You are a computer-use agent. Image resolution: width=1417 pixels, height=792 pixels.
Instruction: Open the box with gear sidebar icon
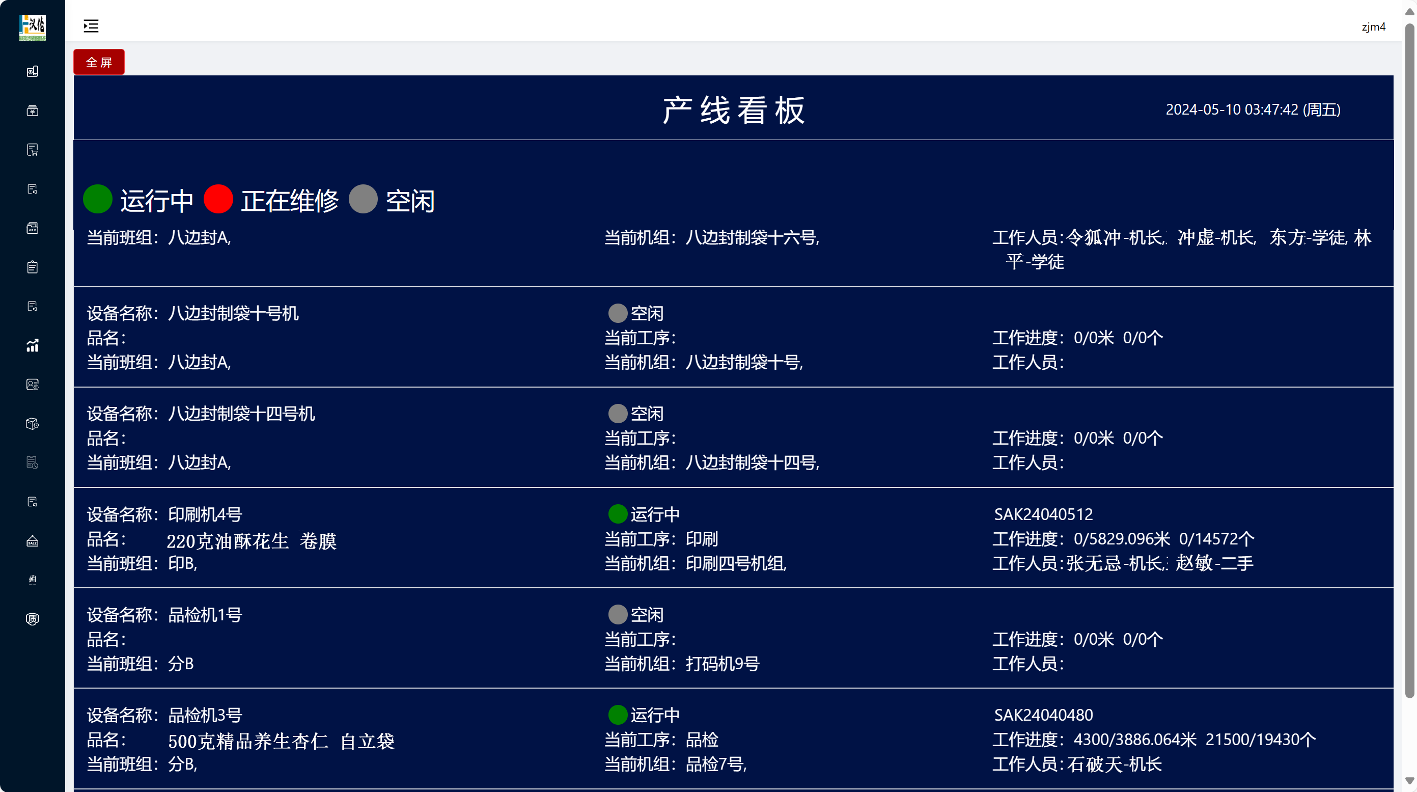pyautogui.click(x=33, y=423)
